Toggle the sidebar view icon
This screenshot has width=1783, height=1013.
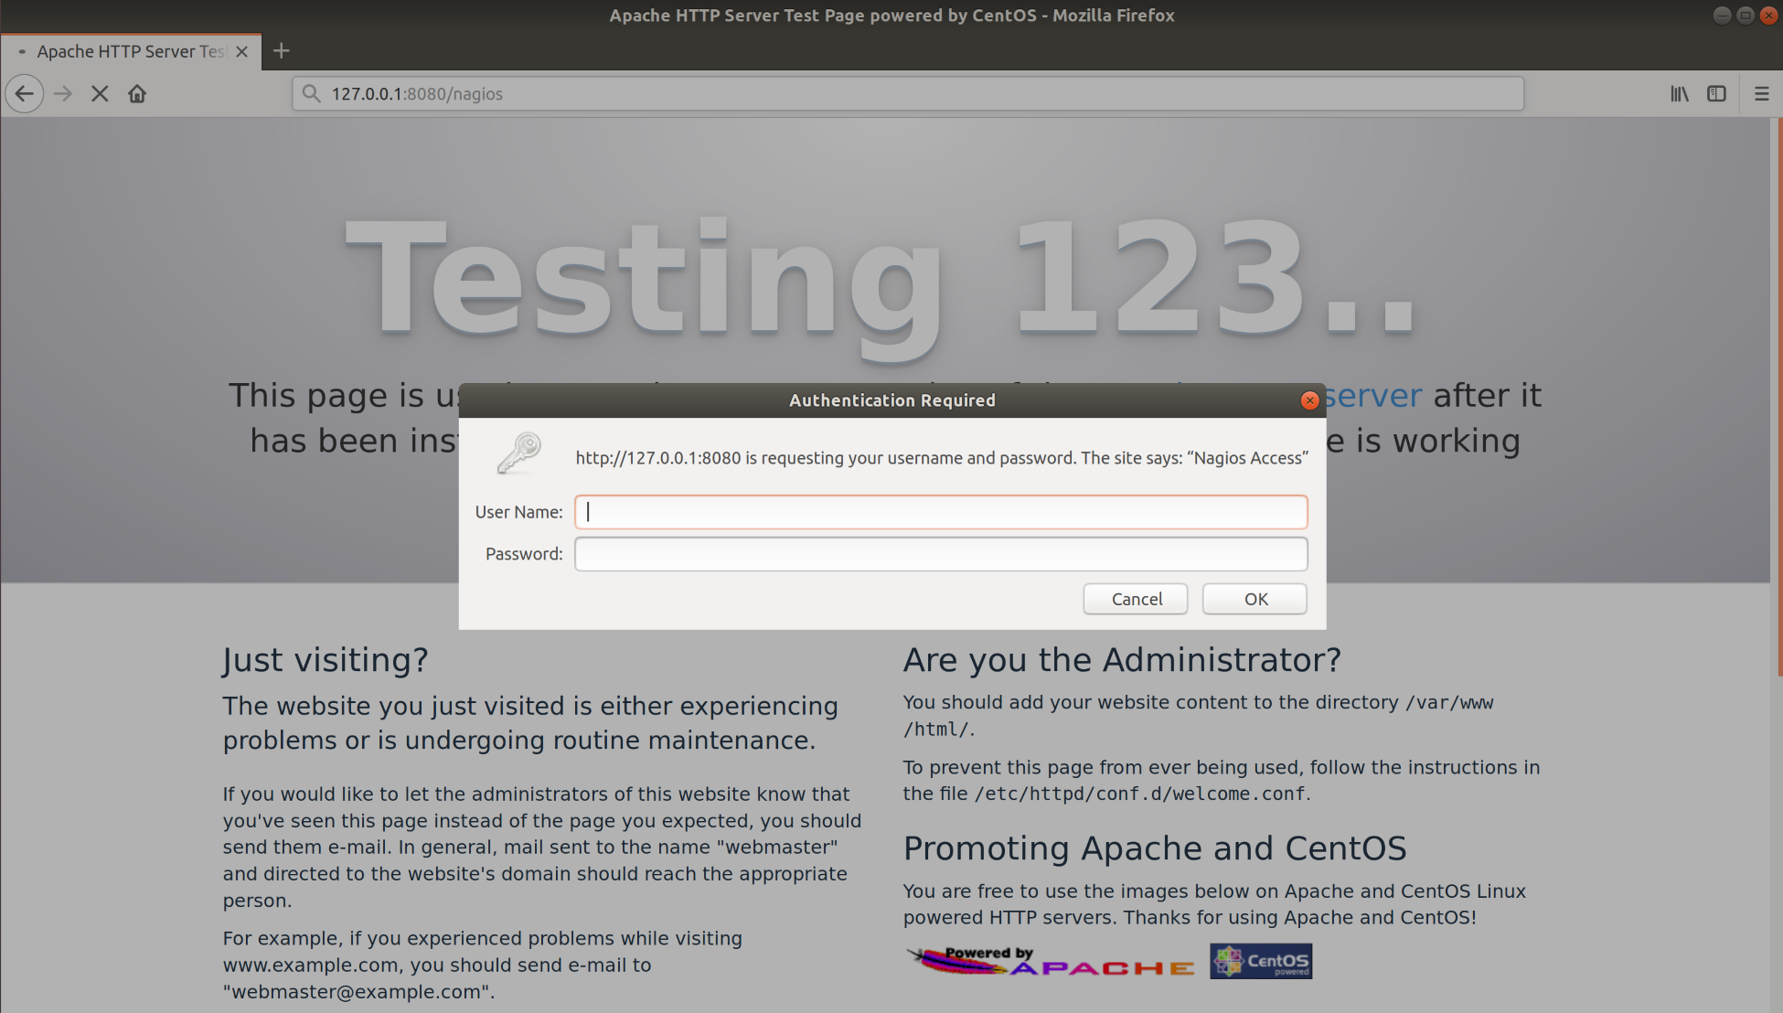(x=1716, y=94)
